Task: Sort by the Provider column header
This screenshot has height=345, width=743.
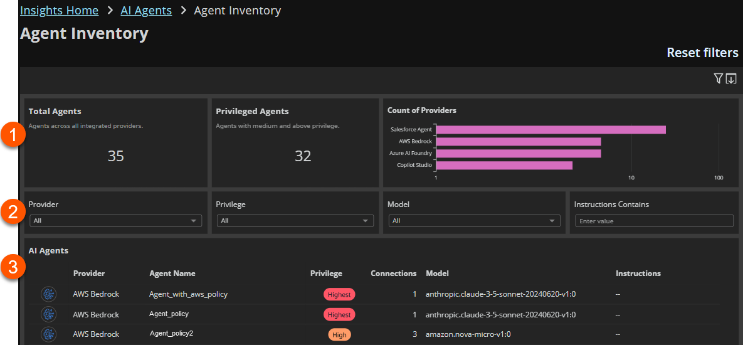Action: coord(89,273)
